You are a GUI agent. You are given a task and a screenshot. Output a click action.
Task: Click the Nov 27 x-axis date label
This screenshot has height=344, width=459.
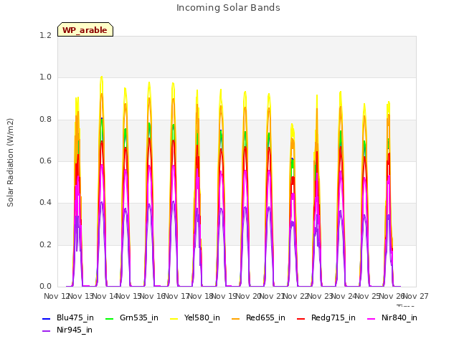(417, 297)
